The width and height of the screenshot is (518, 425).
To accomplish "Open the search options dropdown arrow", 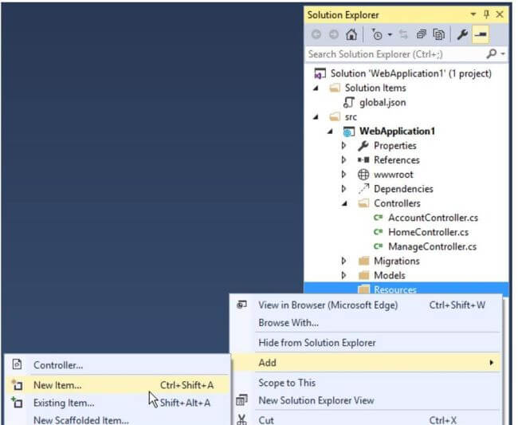I will (x=503, y=53).
